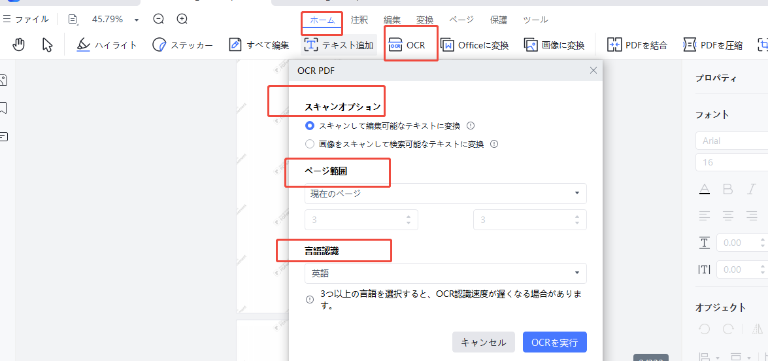Open the 英語 language dropdown
Image resolution: width=768 pixels, height=361 pixels.
click(446, 273)
